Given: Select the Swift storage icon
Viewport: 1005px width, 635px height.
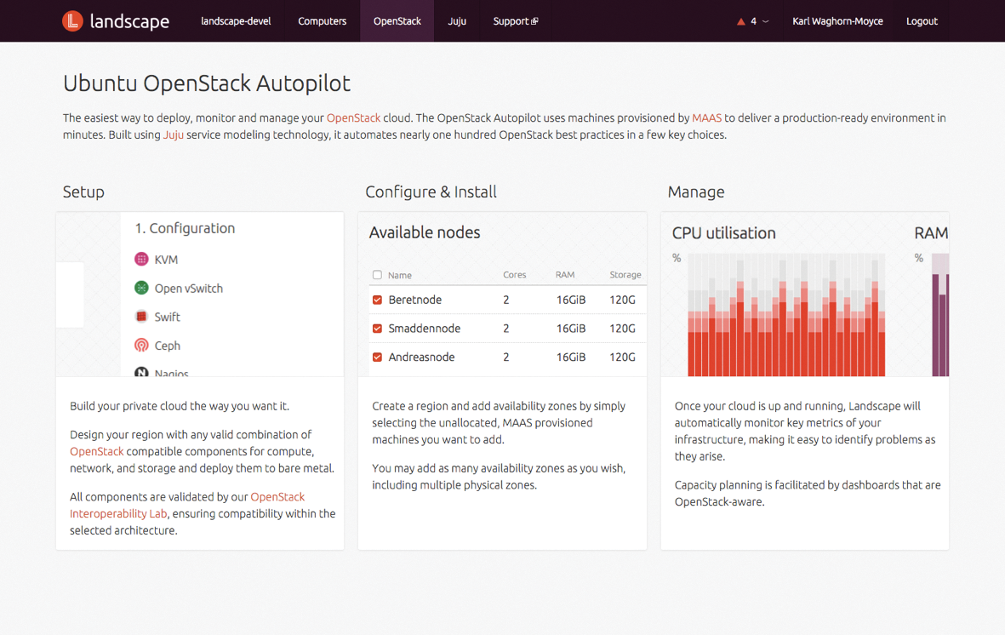Looking at the screenshot, I should (141, 316).
